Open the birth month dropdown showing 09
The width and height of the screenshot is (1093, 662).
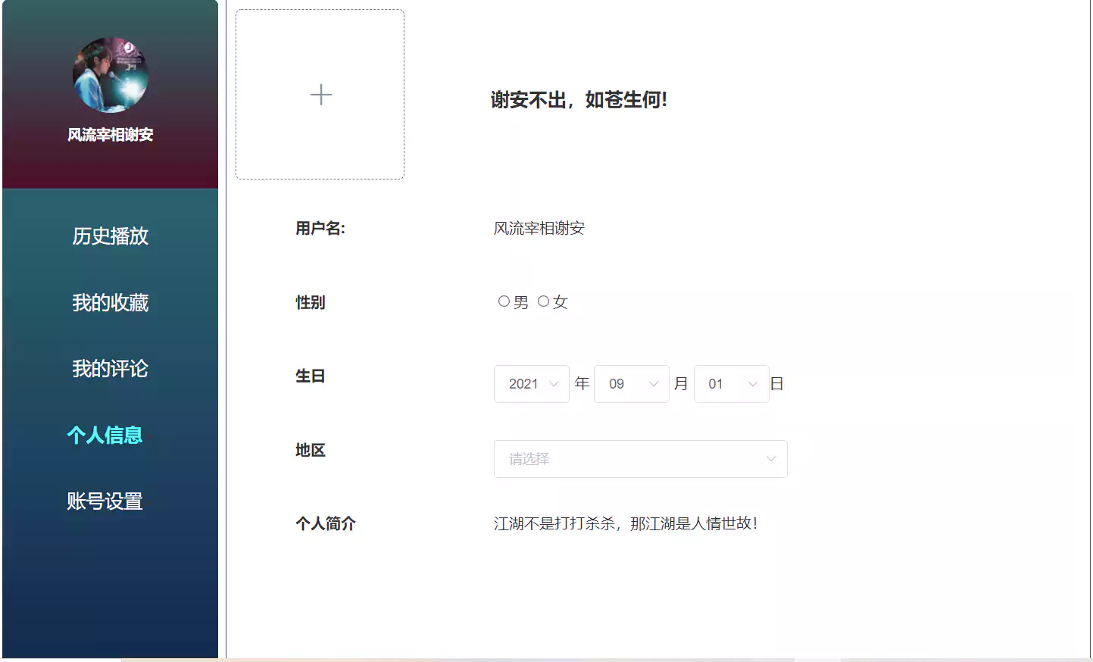coord(631,384)
